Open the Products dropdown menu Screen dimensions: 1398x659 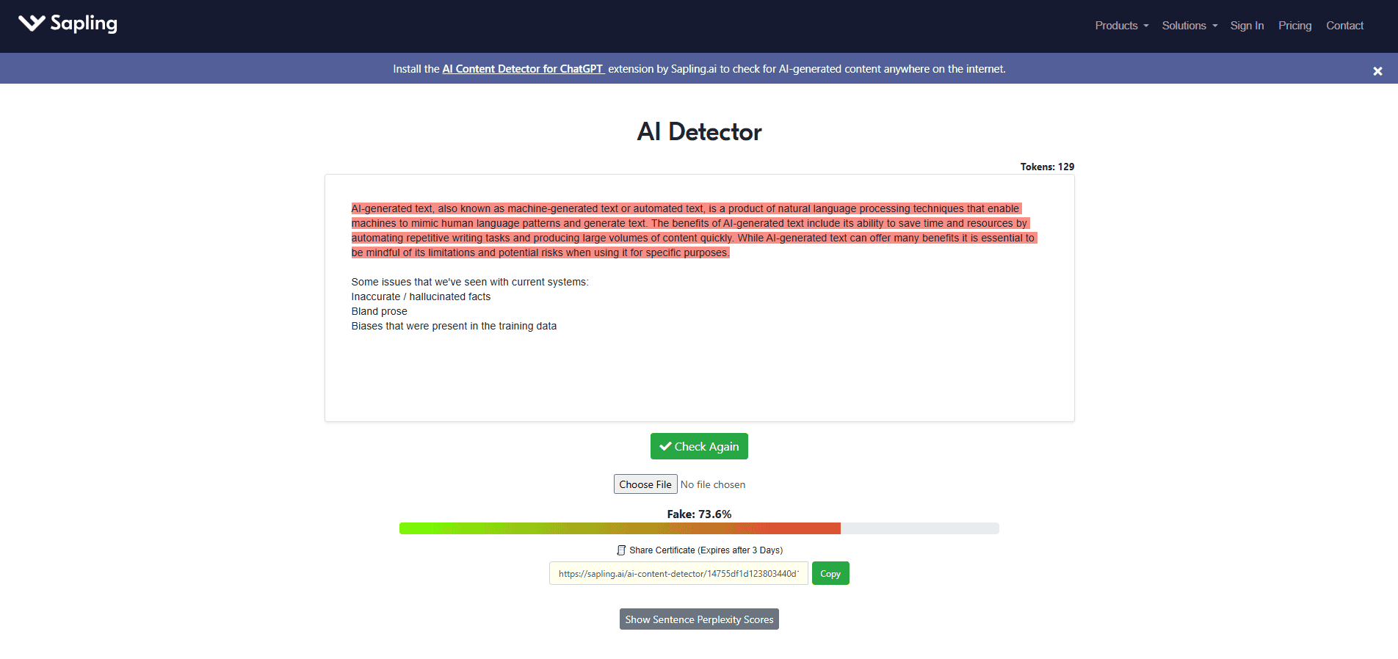pos(1121,26)
